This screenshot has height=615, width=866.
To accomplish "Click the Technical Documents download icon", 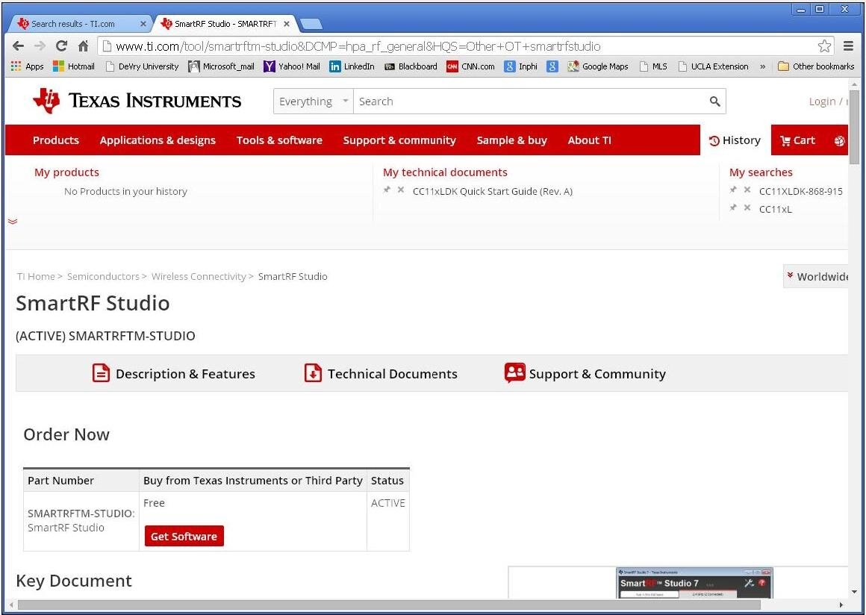I will (313, 373).
